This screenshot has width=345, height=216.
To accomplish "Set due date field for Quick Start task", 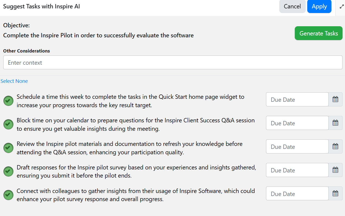I will (297, 99).
